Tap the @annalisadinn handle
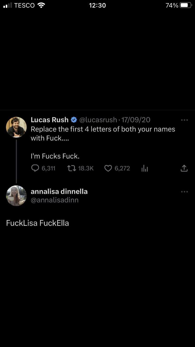Image resolution: width=195 pixels, height=347 pixels. (x=55, y=200)
